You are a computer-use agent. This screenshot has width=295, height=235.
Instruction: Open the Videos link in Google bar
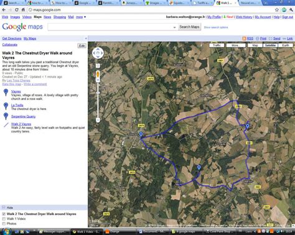27,17
